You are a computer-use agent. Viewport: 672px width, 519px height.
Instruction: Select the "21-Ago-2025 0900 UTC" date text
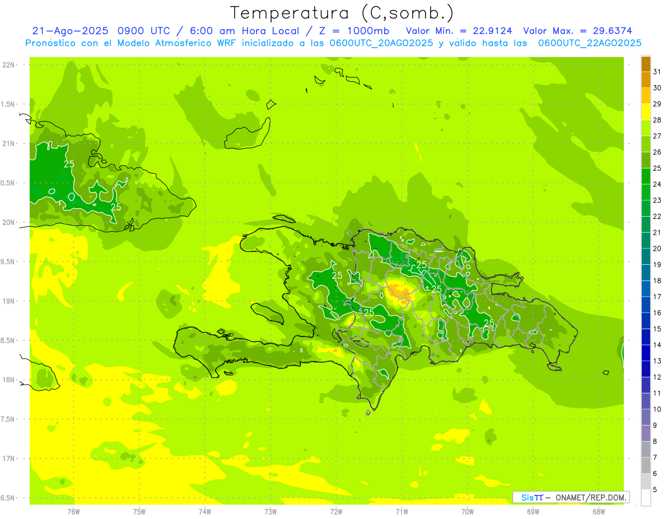pyautogui.click(x=101, y=31)
